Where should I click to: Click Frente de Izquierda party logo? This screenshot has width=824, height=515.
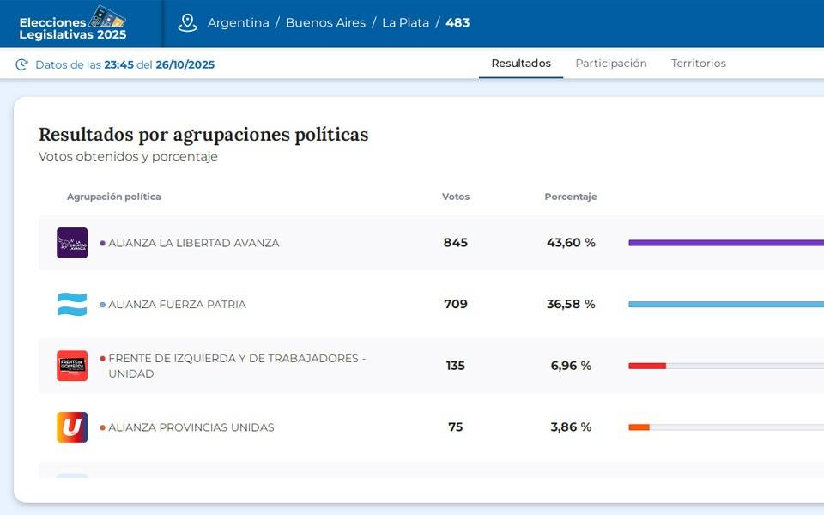click(72, 366)
